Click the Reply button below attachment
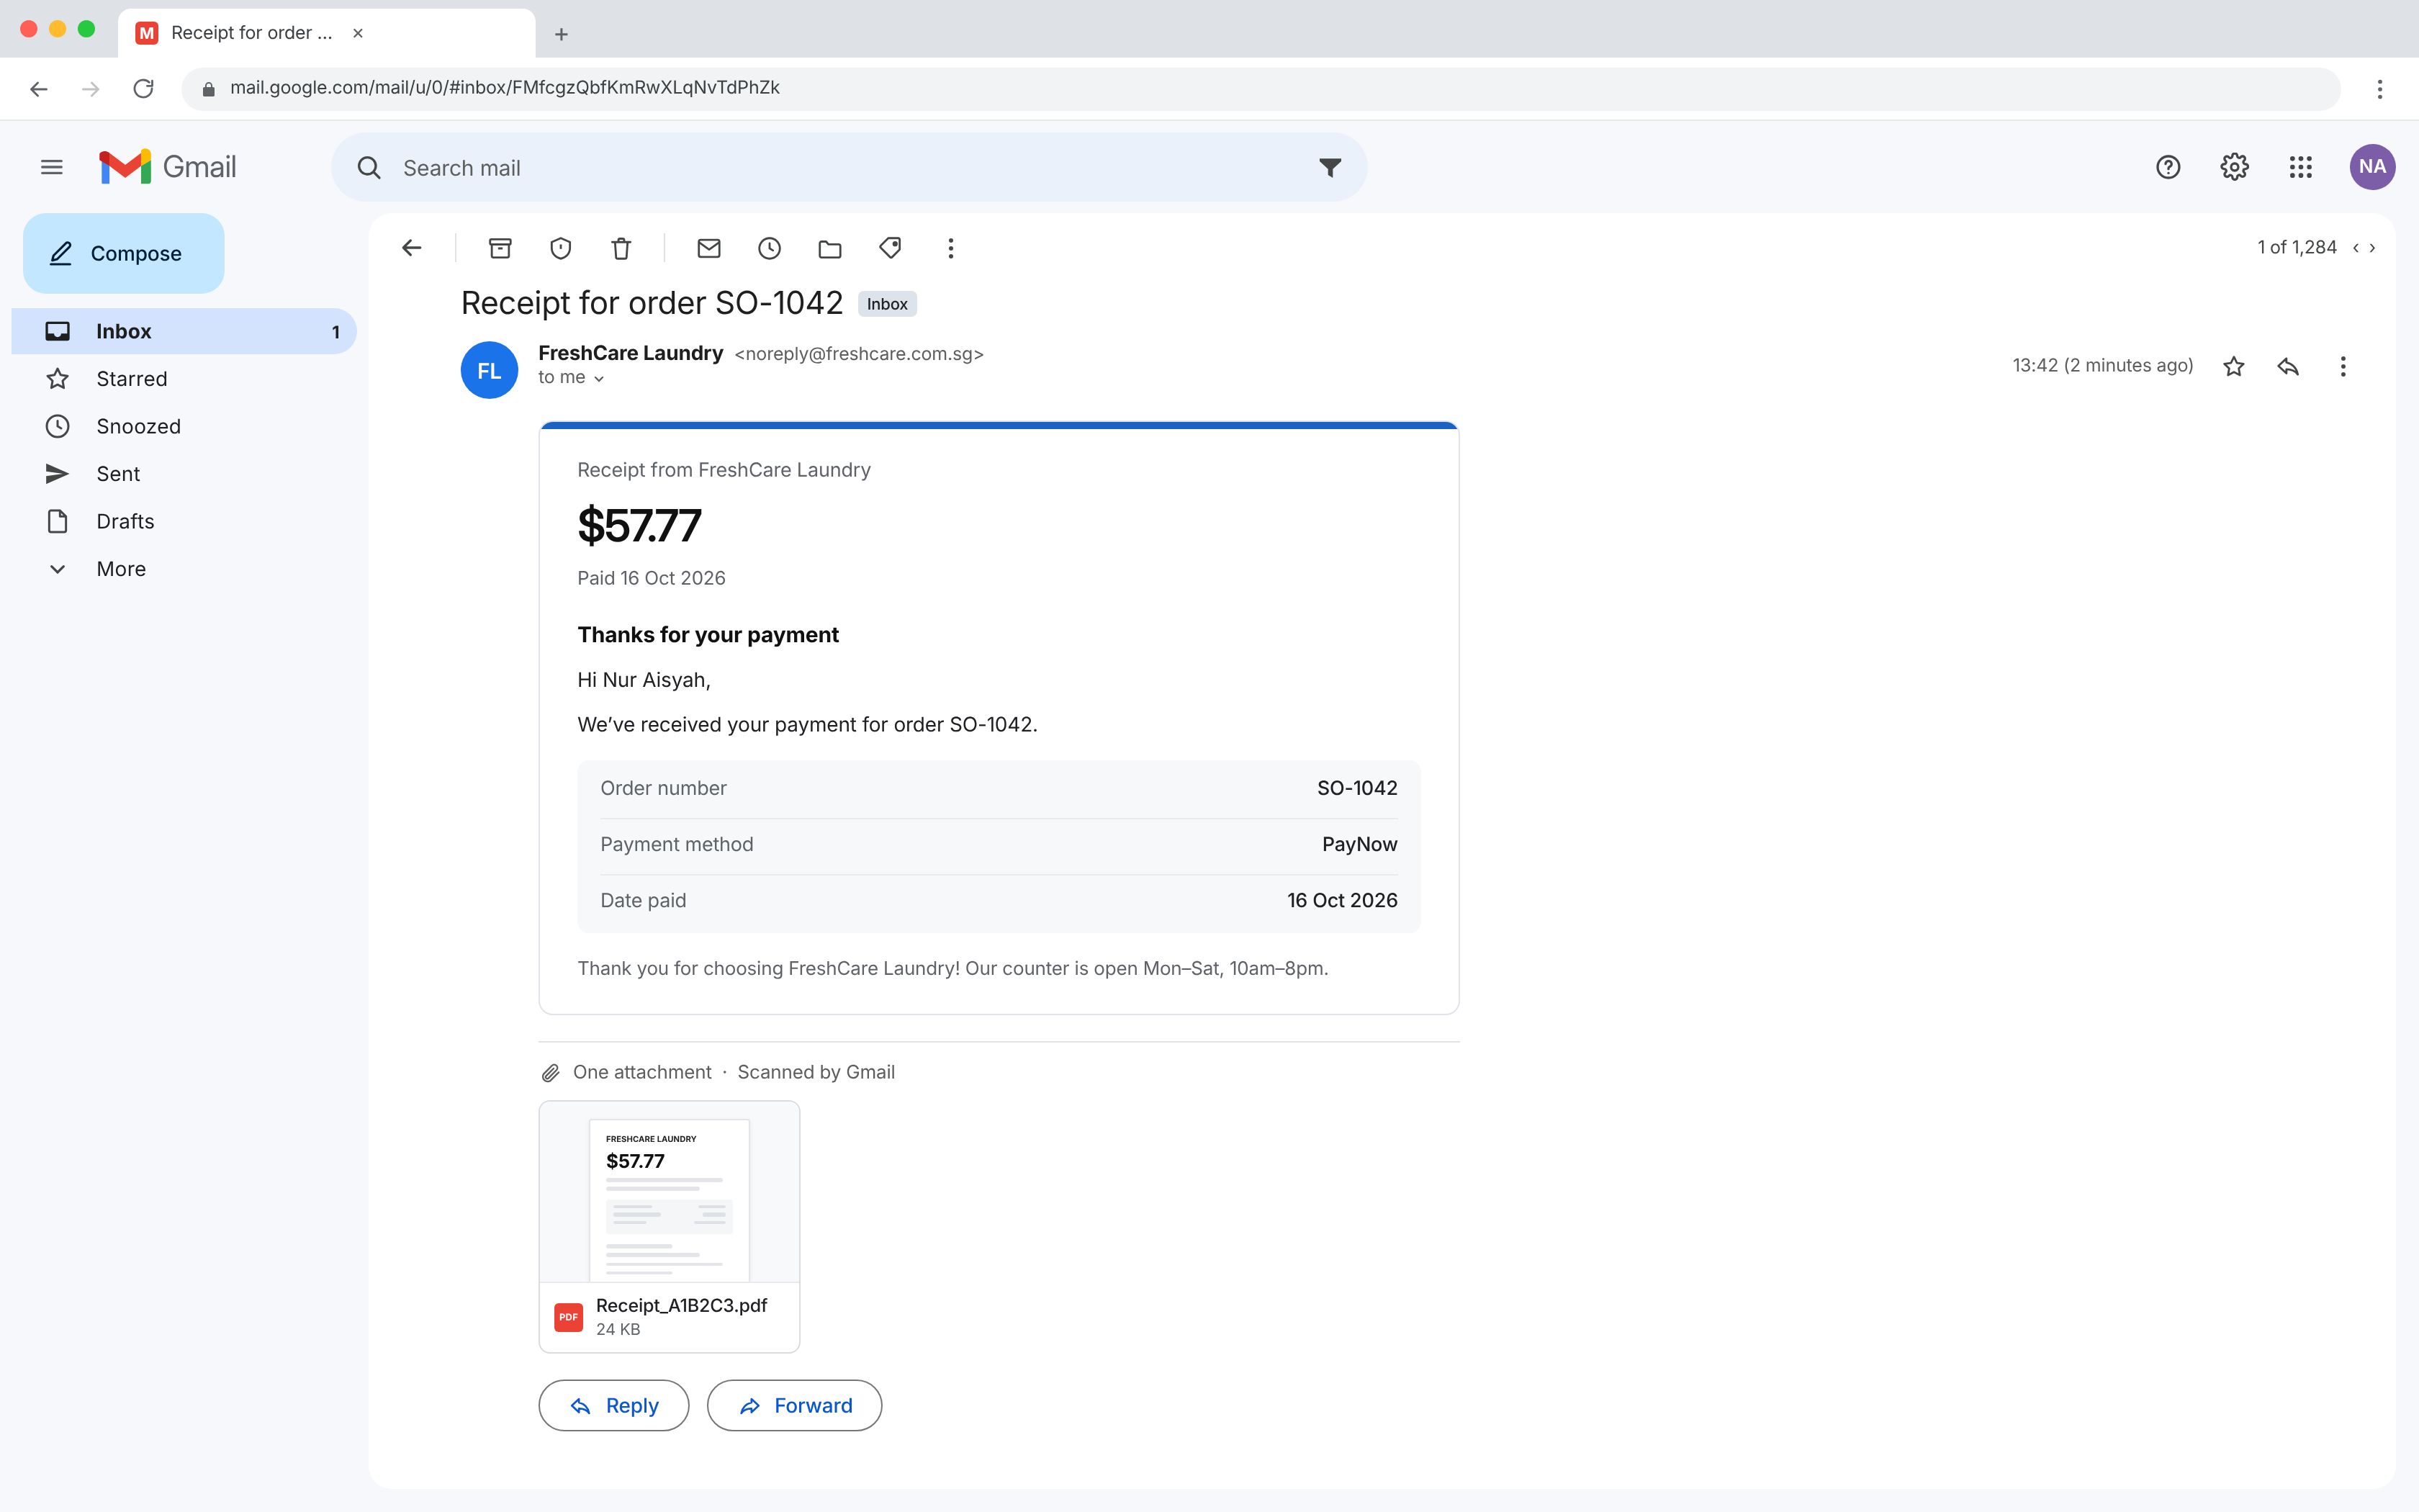This screenshot has height=1512, width=2419. click(613, 1405)
